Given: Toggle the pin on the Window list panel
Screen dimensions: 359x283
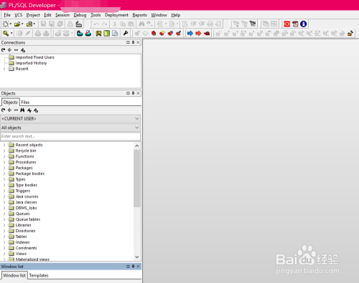Looking at the screenshot, I should click(x=133, y=267).
